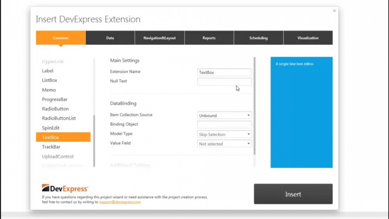Click the DataBinding section heading
This screenshot has width=389, height=219.
coord(123,103)
